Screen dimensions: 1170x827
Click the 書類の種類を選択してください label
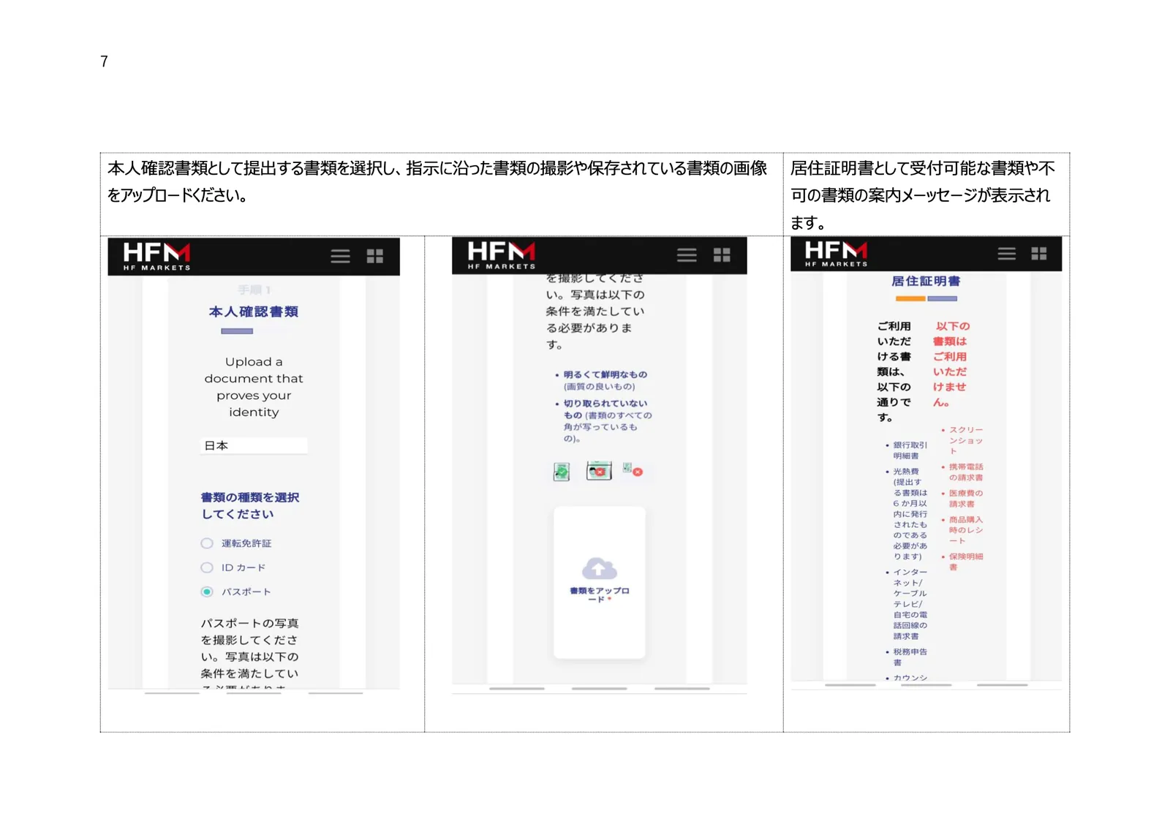point(250,505)
